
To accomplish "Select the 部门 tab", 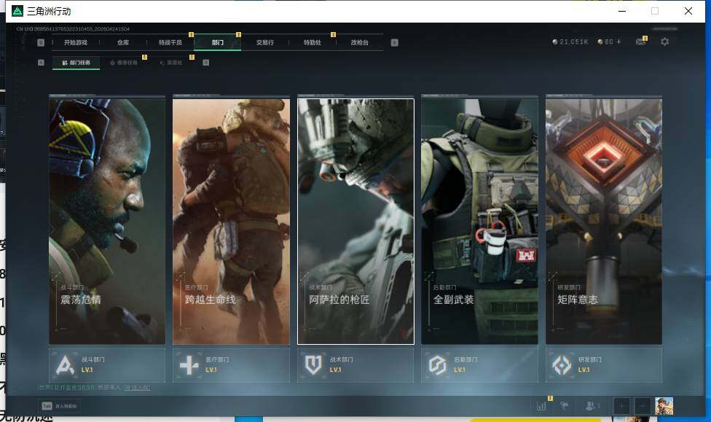I will (x=218, y=42).
